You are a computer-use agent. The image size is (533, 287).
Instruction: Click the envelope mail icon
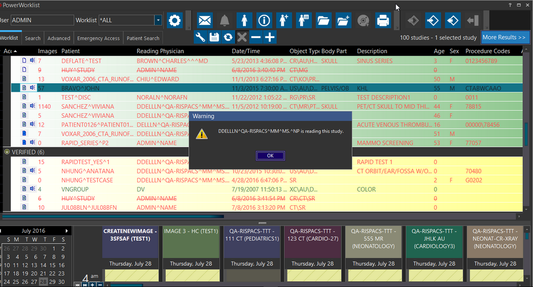[205, 20]
